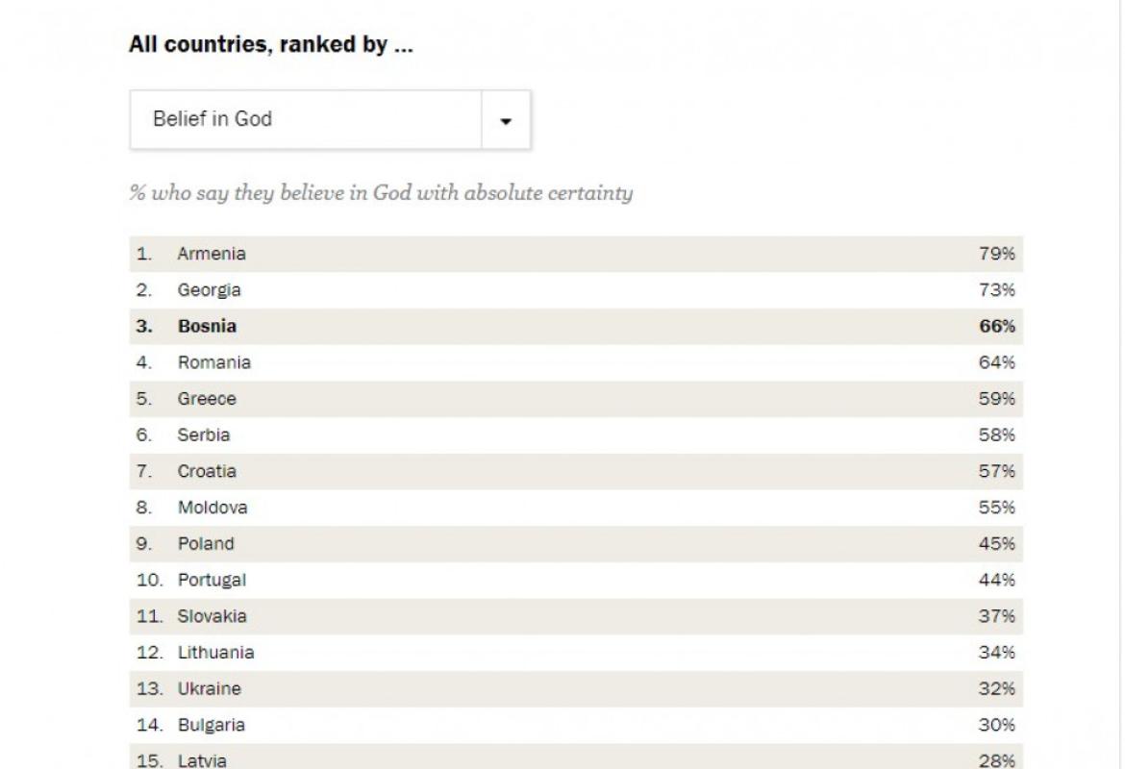Image resolution: width=1125 pixels, height=769 pixels.
Task: Click the Georgia country name
Action: (209, 290)
